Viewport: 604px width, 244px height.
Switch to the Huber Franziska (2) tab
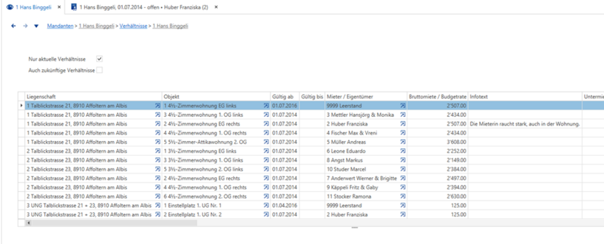coord(144,7)
